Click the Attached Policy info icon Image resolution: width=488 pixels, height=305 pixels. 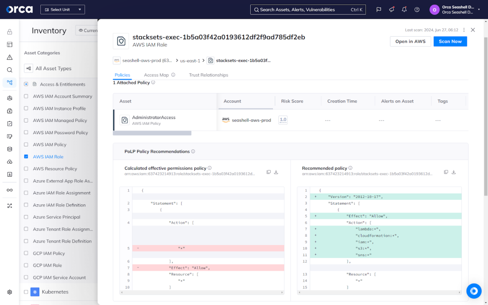pyautogui.click(x=153, y=83)
